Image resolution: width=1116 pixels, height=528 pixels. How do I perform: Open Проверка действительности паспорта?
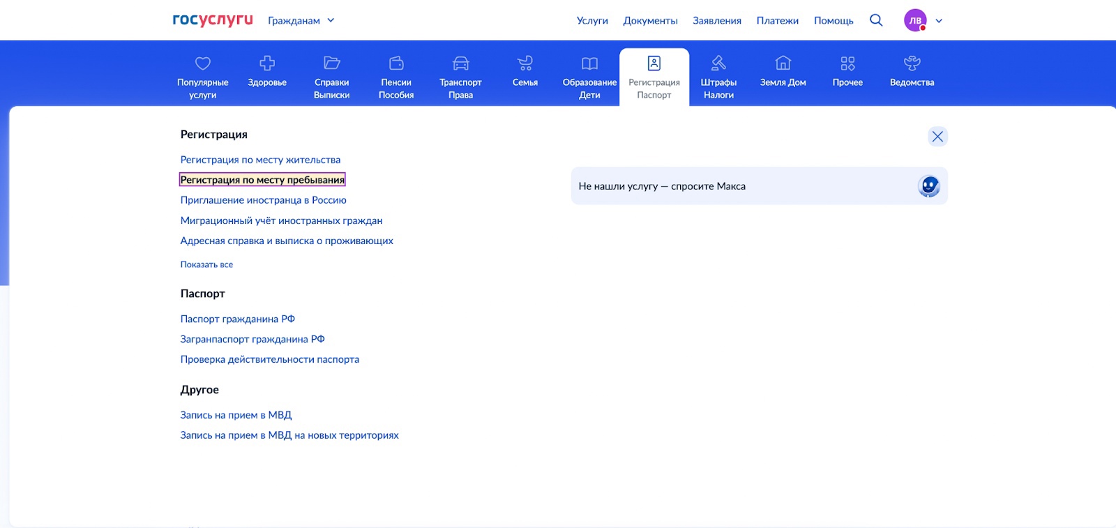pos(269,359)
